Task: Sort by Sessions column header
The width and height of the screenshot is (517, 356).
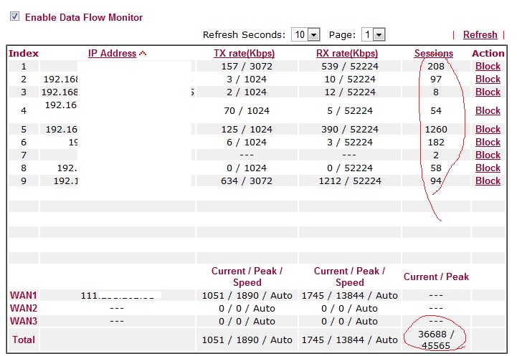Action: [434, 53]
